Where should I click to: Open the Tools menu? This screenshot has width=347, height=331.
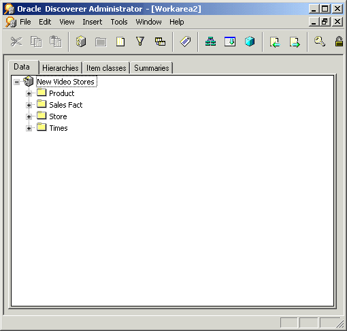click(x=119, y=22)
